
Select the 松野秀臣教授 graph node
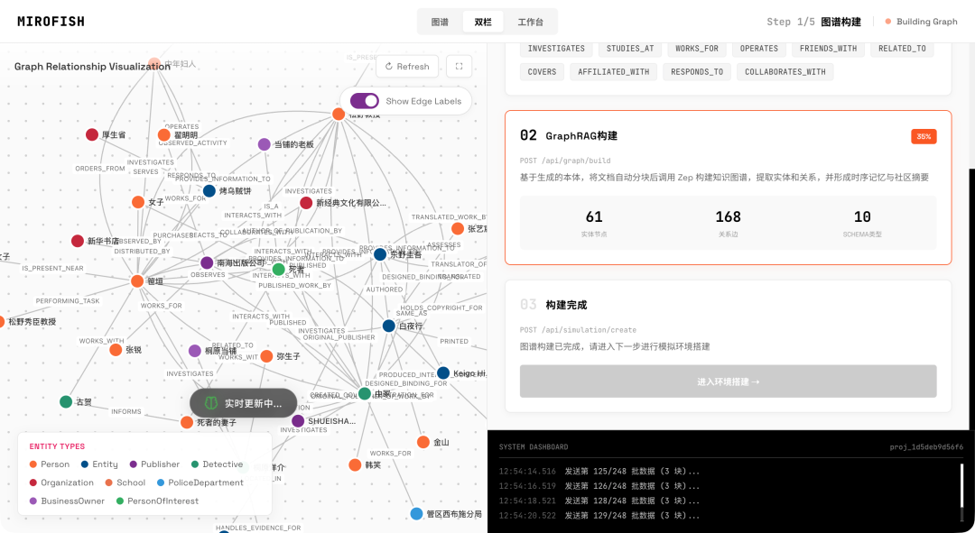(x=1, y=322)
